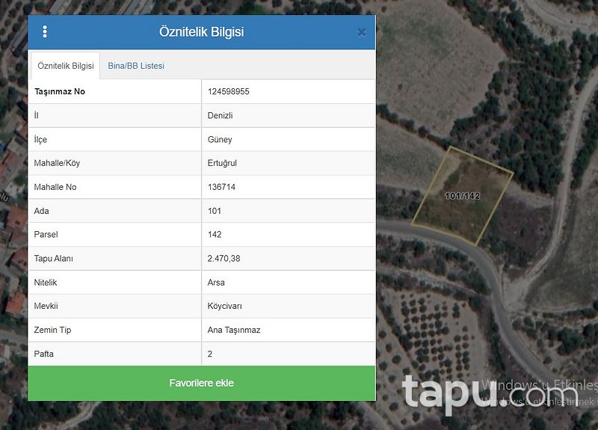Screen dimensions: 598x430
Task: Select the Nitelik value Arsa
Action: pyautogui.click(x=216, y=283)
